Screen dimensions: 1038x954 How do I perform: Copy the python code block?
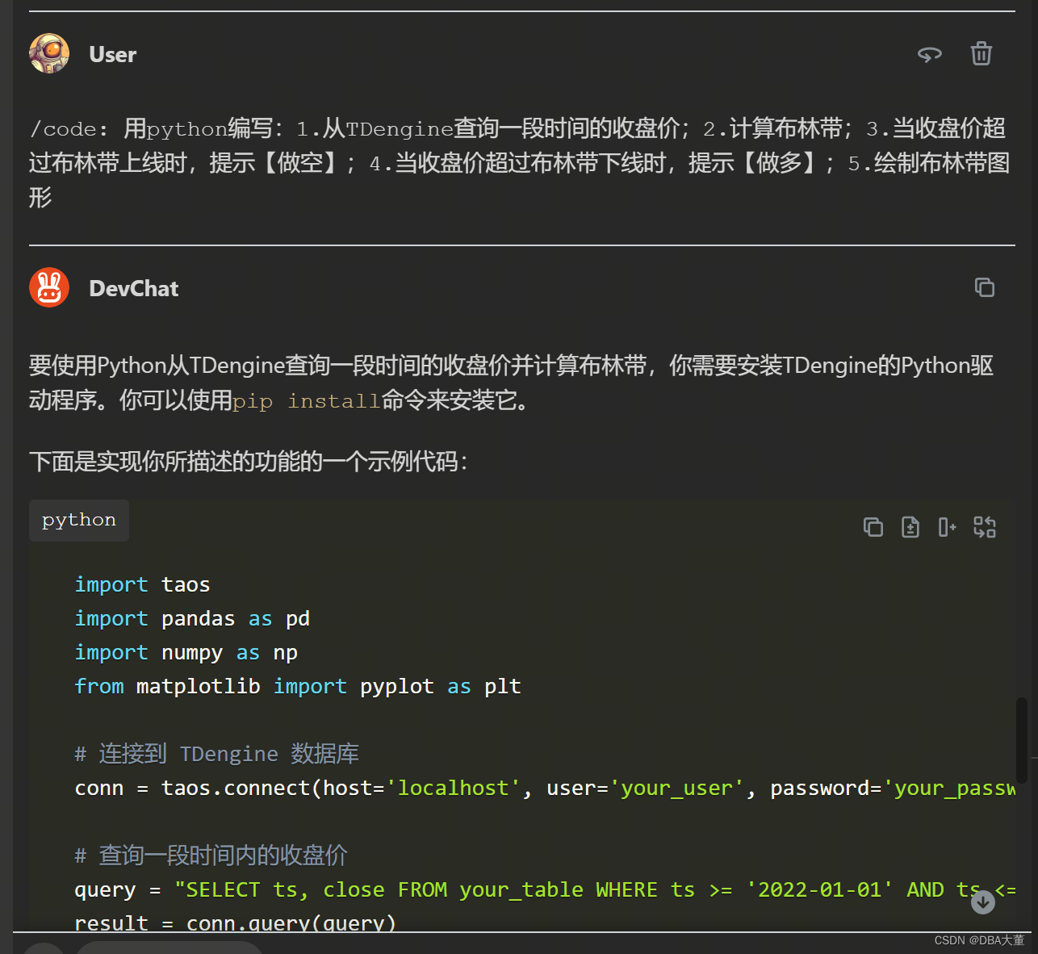(873, 527)
